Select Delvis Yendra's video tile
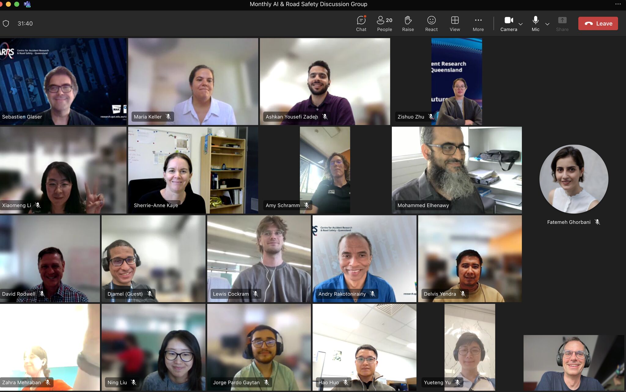Image resolution: width=626 pixels, height=392 pixels. tap(470, 259)
